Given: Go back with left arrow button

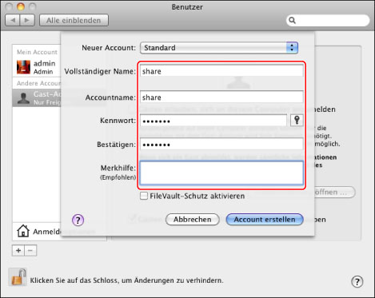Looking at the screenshot, I should 13,20.
